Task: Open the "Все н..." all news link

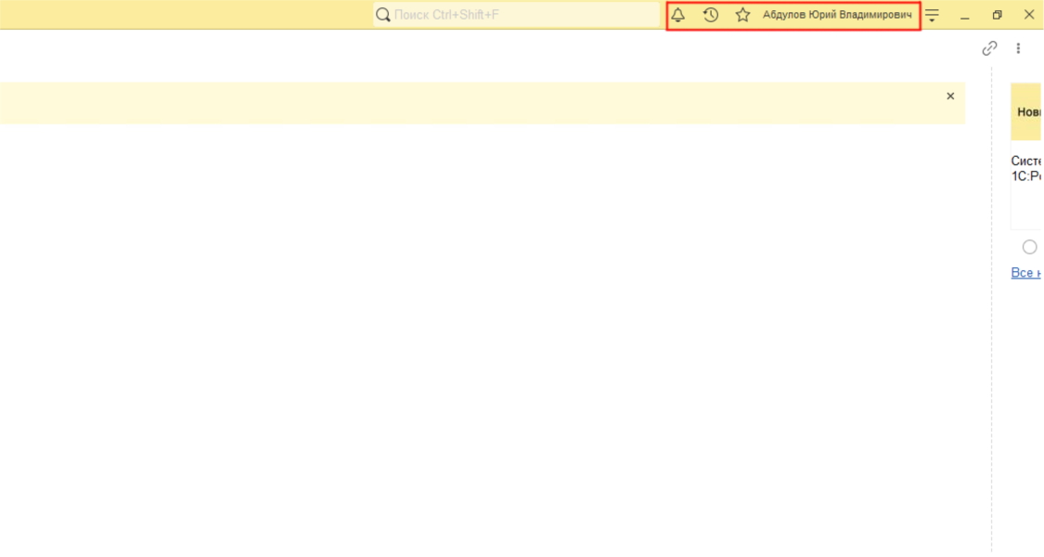Action: tap(1026, 273)
